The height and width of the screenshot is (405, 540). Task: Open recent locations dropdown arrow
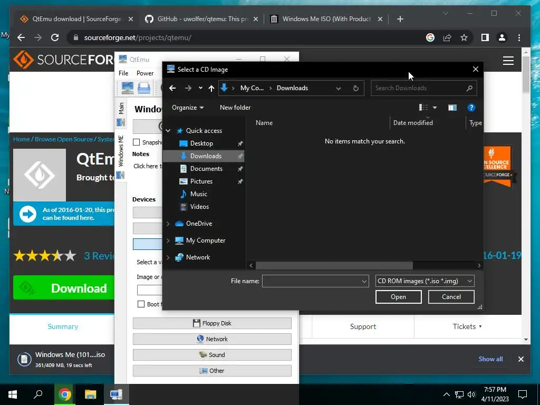click(200, 88)
